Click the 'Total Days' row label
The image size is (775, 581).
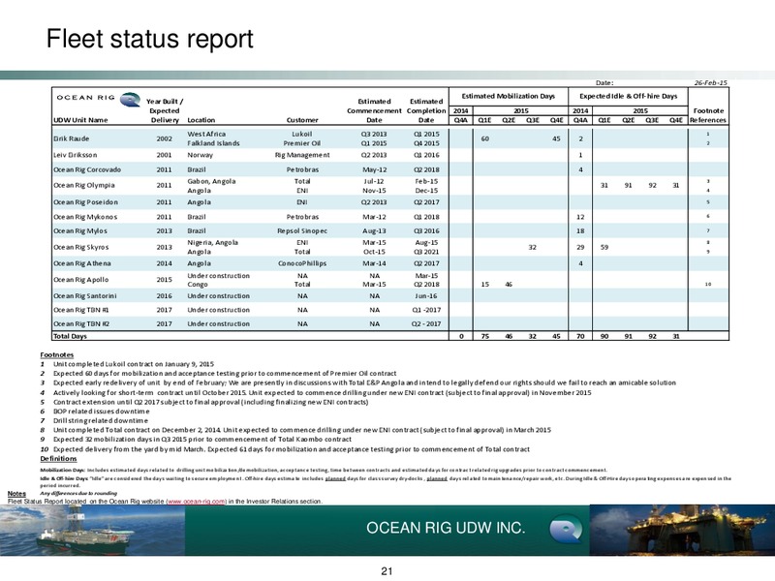pos(70,336)
